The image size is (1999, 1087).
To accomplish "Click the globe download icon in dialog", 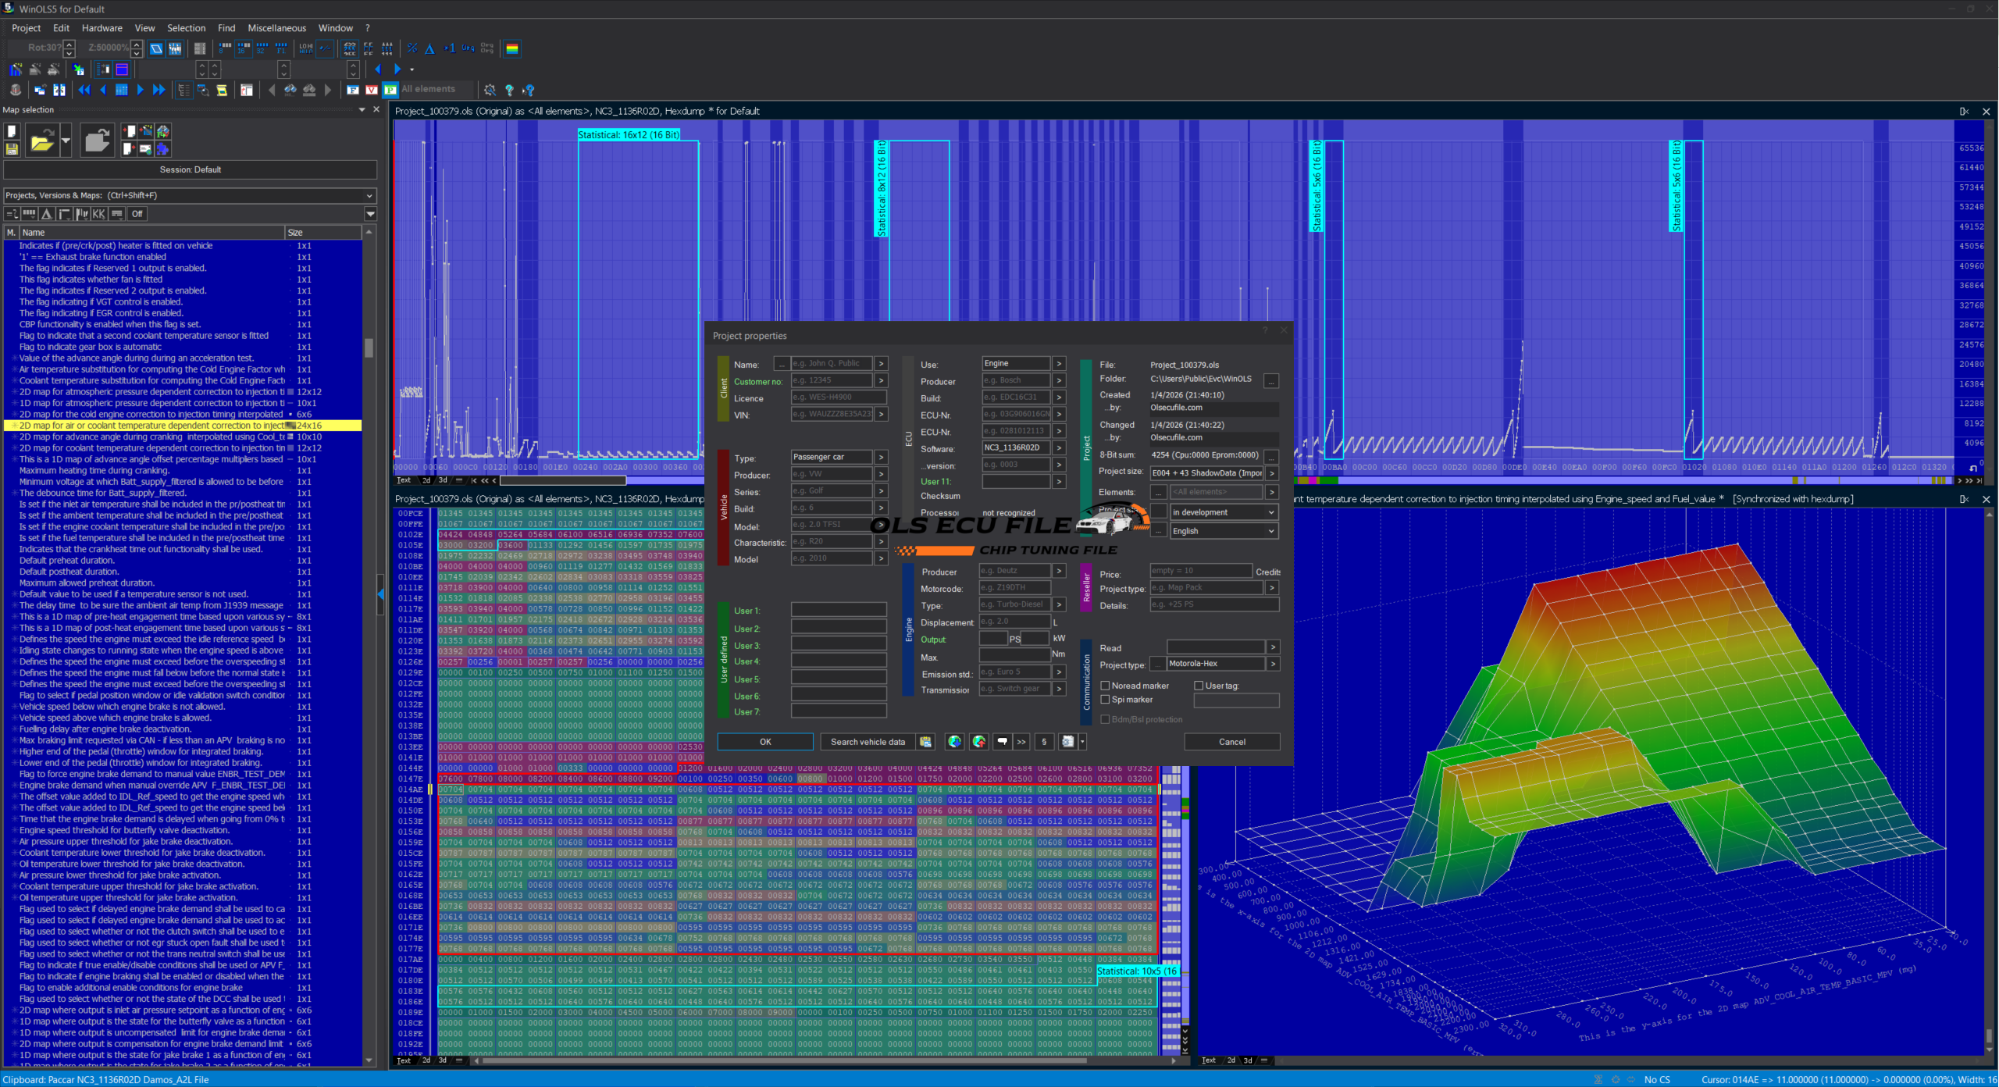I will point(954,742).
